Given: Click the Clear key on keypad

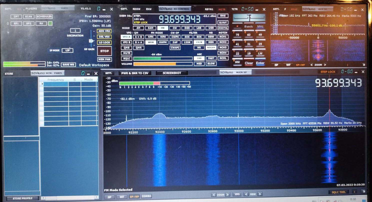Looking at the screenshot, I should click(x=249, y=63).
